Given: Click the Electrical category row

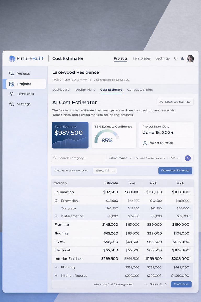Looking at the screenshot, I should (x=122, y=250).
